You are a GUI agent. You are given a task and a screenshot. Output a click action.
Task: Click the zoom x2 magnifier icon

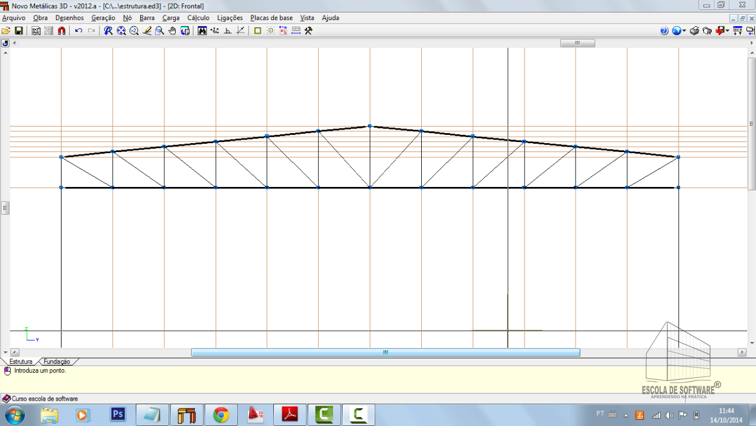click(134, 31)
